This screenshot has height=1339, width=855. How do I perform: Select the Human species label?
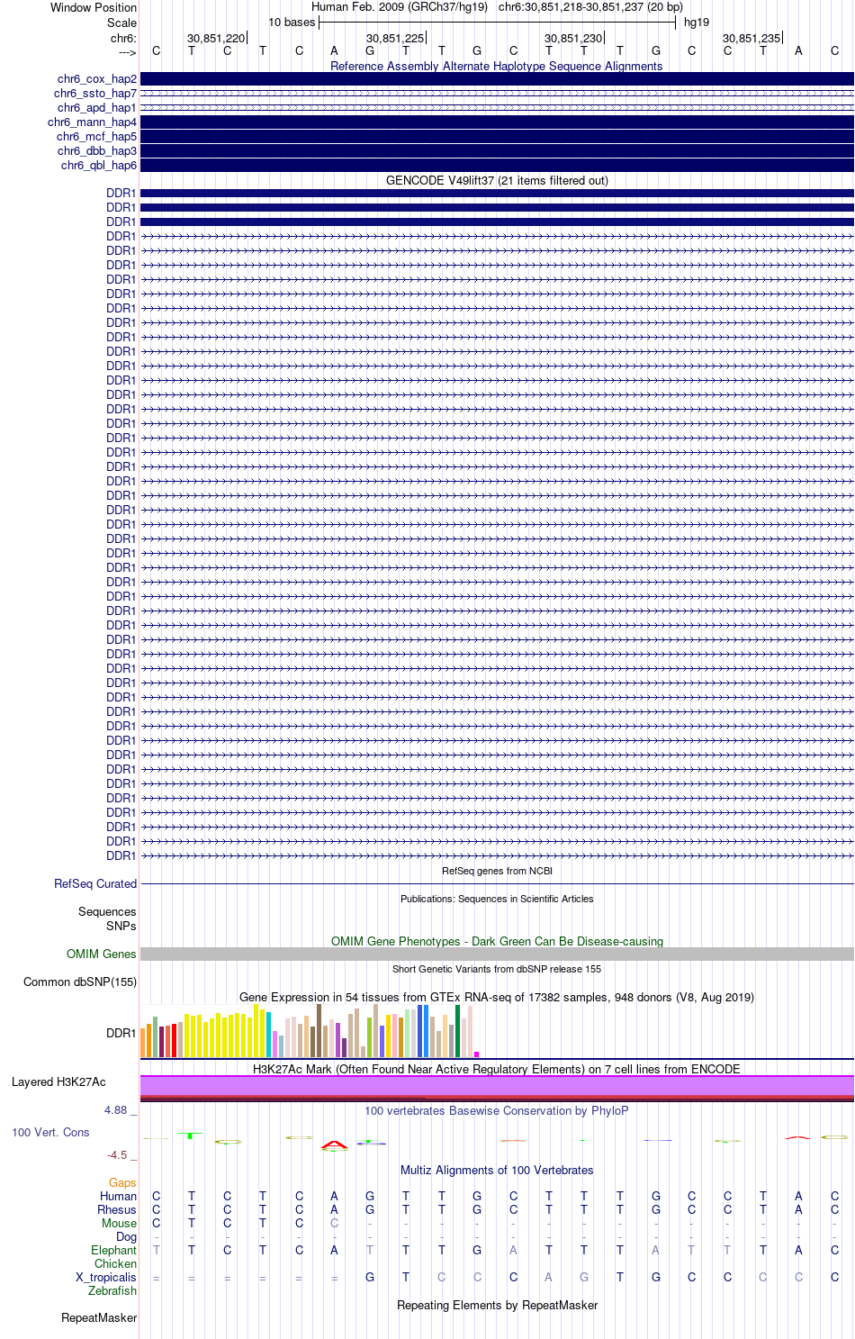pos(118,1197)
